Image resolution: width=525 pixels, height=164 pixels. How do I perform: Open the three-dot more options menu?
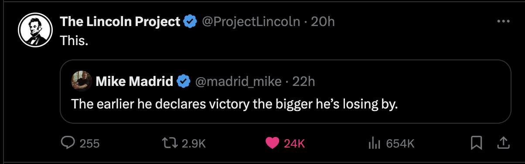click(x=503, y=21)
